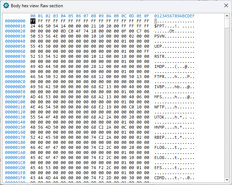Click offset address 00000090
Screen dimensions: 232x185
15,66
